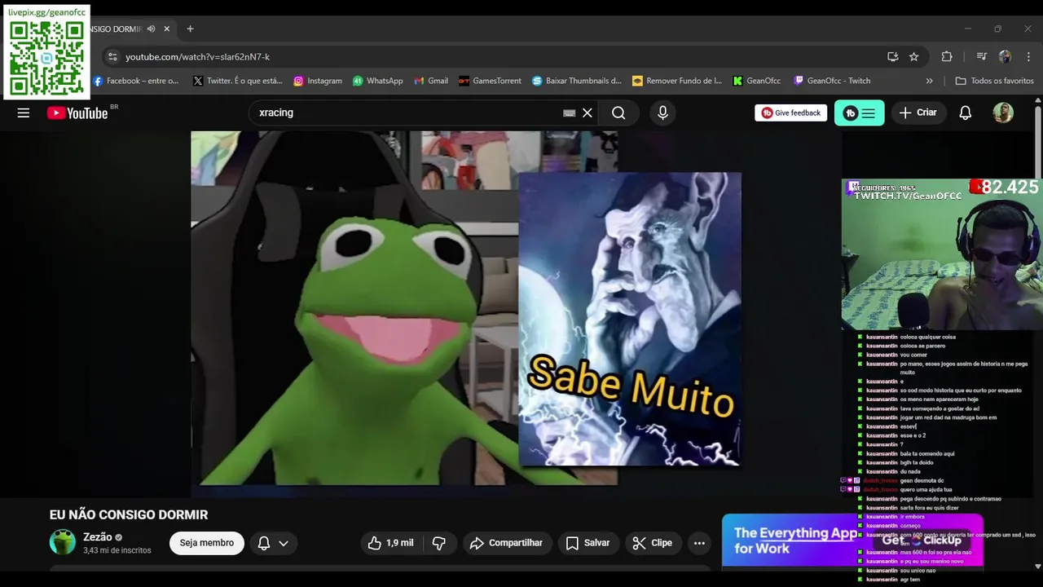Open the GeanOfcc Kick bookmark
Screen dimensions: 1043x587
(757, 81)
